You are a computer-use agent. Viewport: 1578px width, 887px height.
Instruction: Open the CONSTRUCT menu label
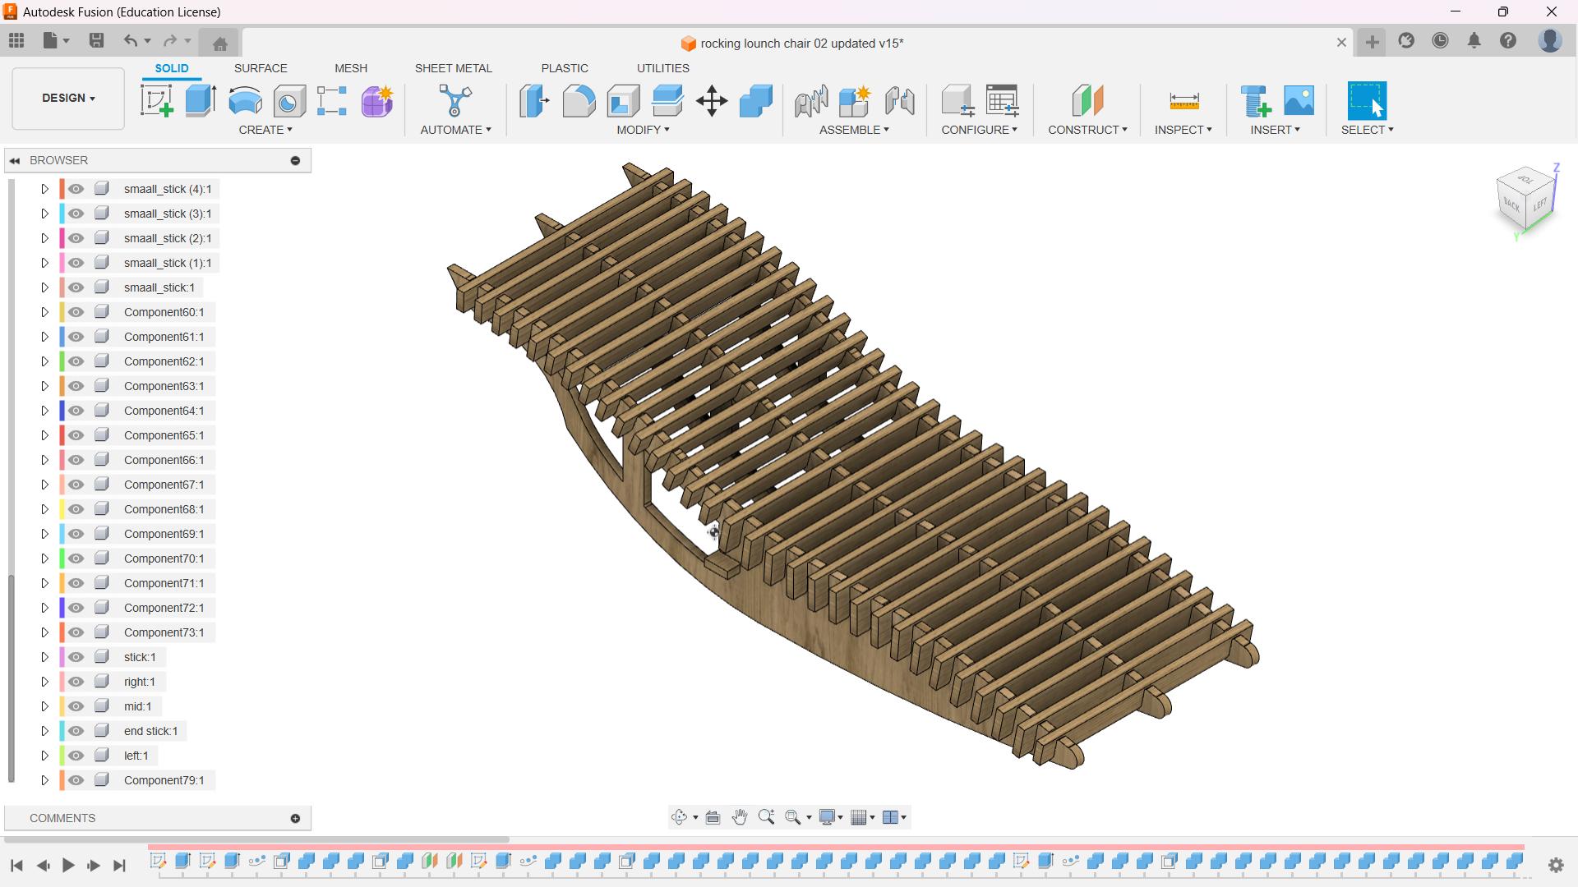click(1087, 130)
